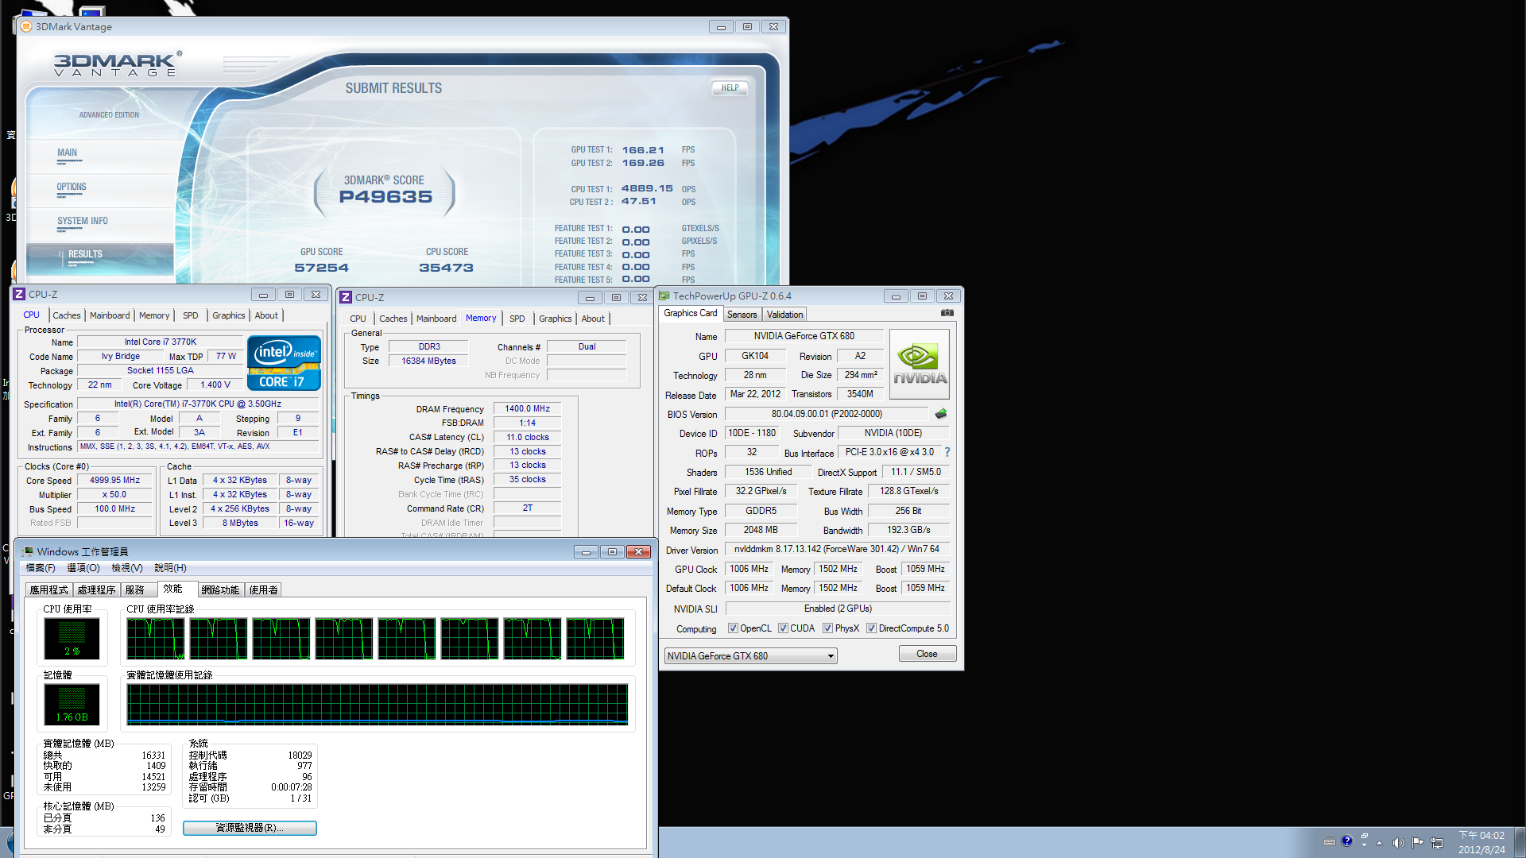Toggle the OpenCL checkbox in GPU-Z
This screenshot has height=858, width=1526.
[733, 628]
